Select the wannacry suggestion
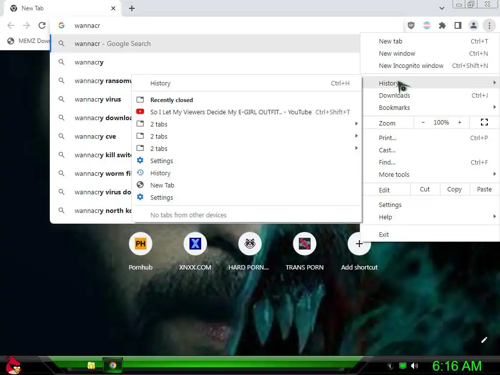Viewport: 500px width, 375px height. [x=206, y=62]
